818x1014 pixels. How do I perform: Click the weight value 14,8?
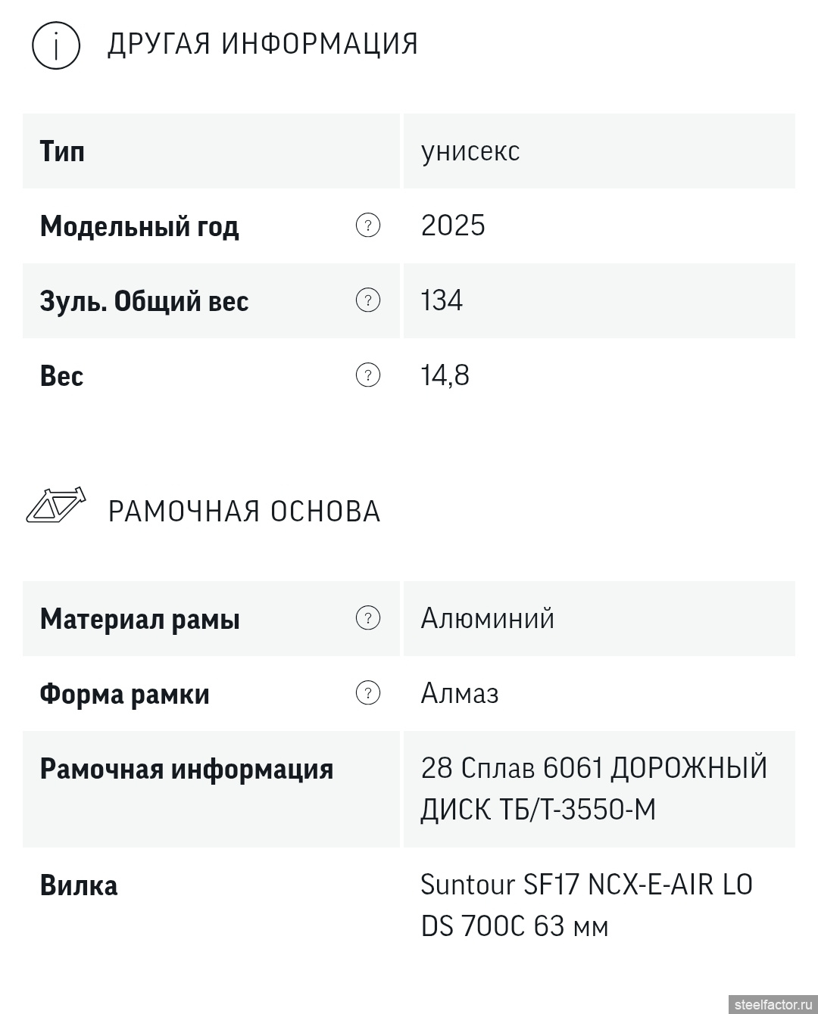tap(445, 375)
